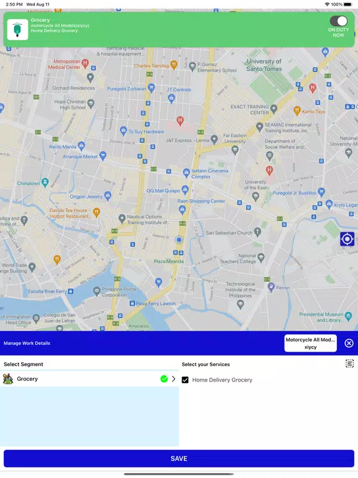The image size is (358, 478).
Task: Tap the Puregold Jr. Bustillos marker
Action: click(321, 192)
